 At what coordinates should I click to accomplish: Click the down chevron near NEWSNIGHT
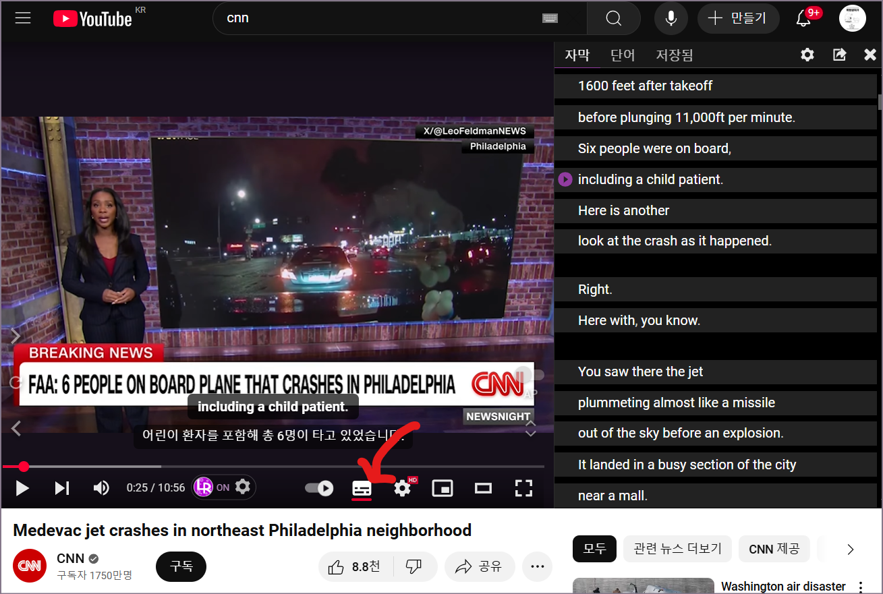pos(531,434)
